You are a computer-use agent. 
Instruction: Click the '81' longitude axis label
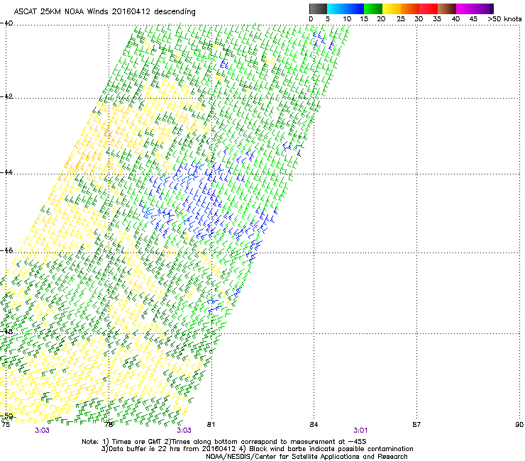pos(211,425)
